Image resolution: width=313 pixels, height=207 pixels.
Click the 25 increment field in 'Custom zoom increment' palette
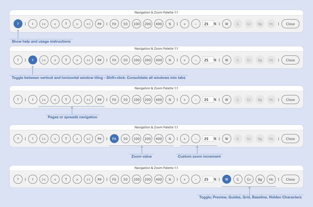[208, 139]
